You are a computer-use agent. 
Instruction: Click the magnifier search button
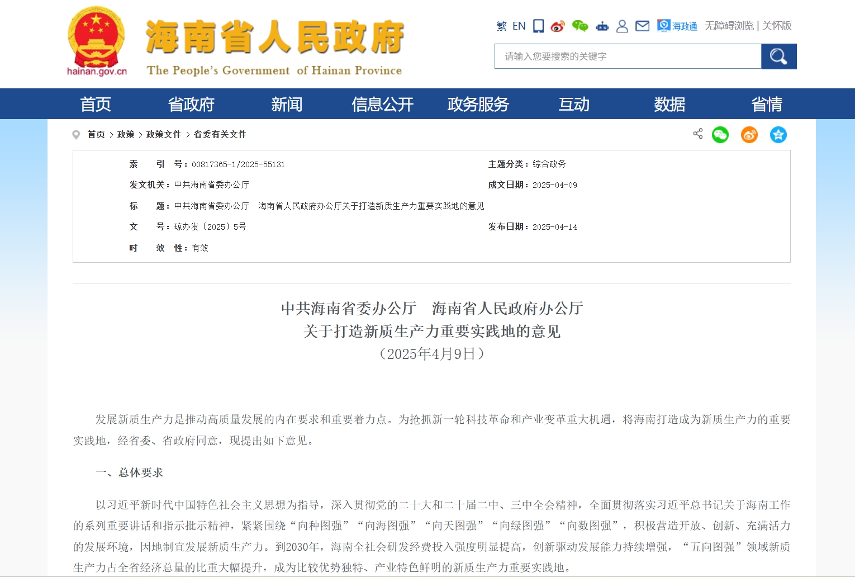point(778,56)
